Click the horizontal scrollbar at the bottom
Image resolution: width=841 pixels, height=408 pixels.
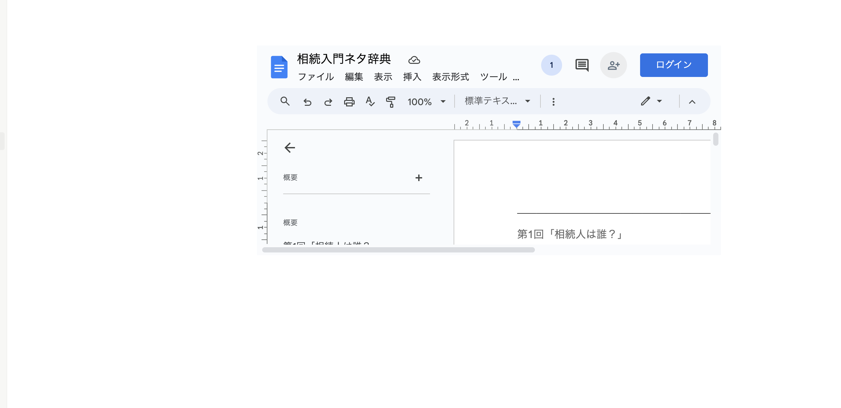398,250
